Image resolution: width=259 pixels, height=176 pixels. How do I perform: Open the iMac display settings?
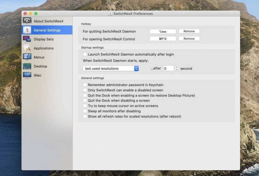[47, 75]
